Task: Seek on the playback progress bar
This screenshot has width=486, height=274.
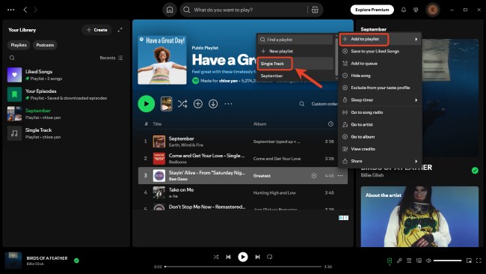Action: click(x=243, y=267)
